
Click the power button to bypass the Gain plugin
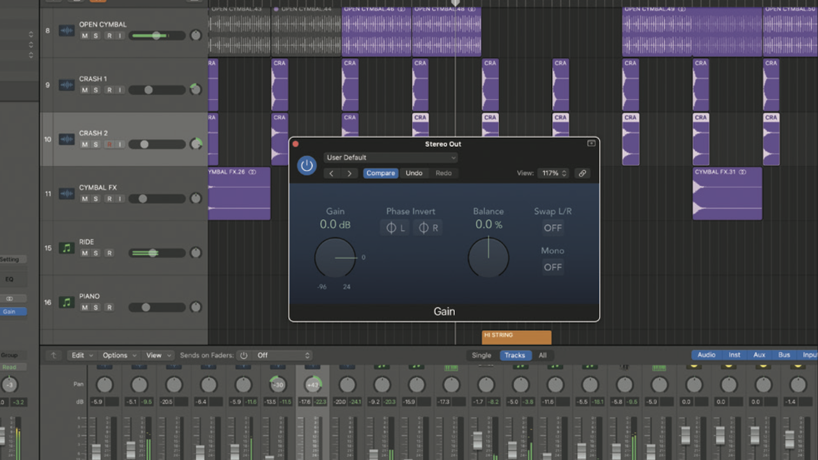point(307,165)
